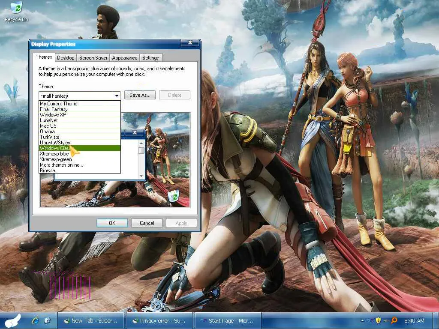The image size is (439, 329).
Task: Click preview window scrollbar up arrow
Action: pos(141,143)
